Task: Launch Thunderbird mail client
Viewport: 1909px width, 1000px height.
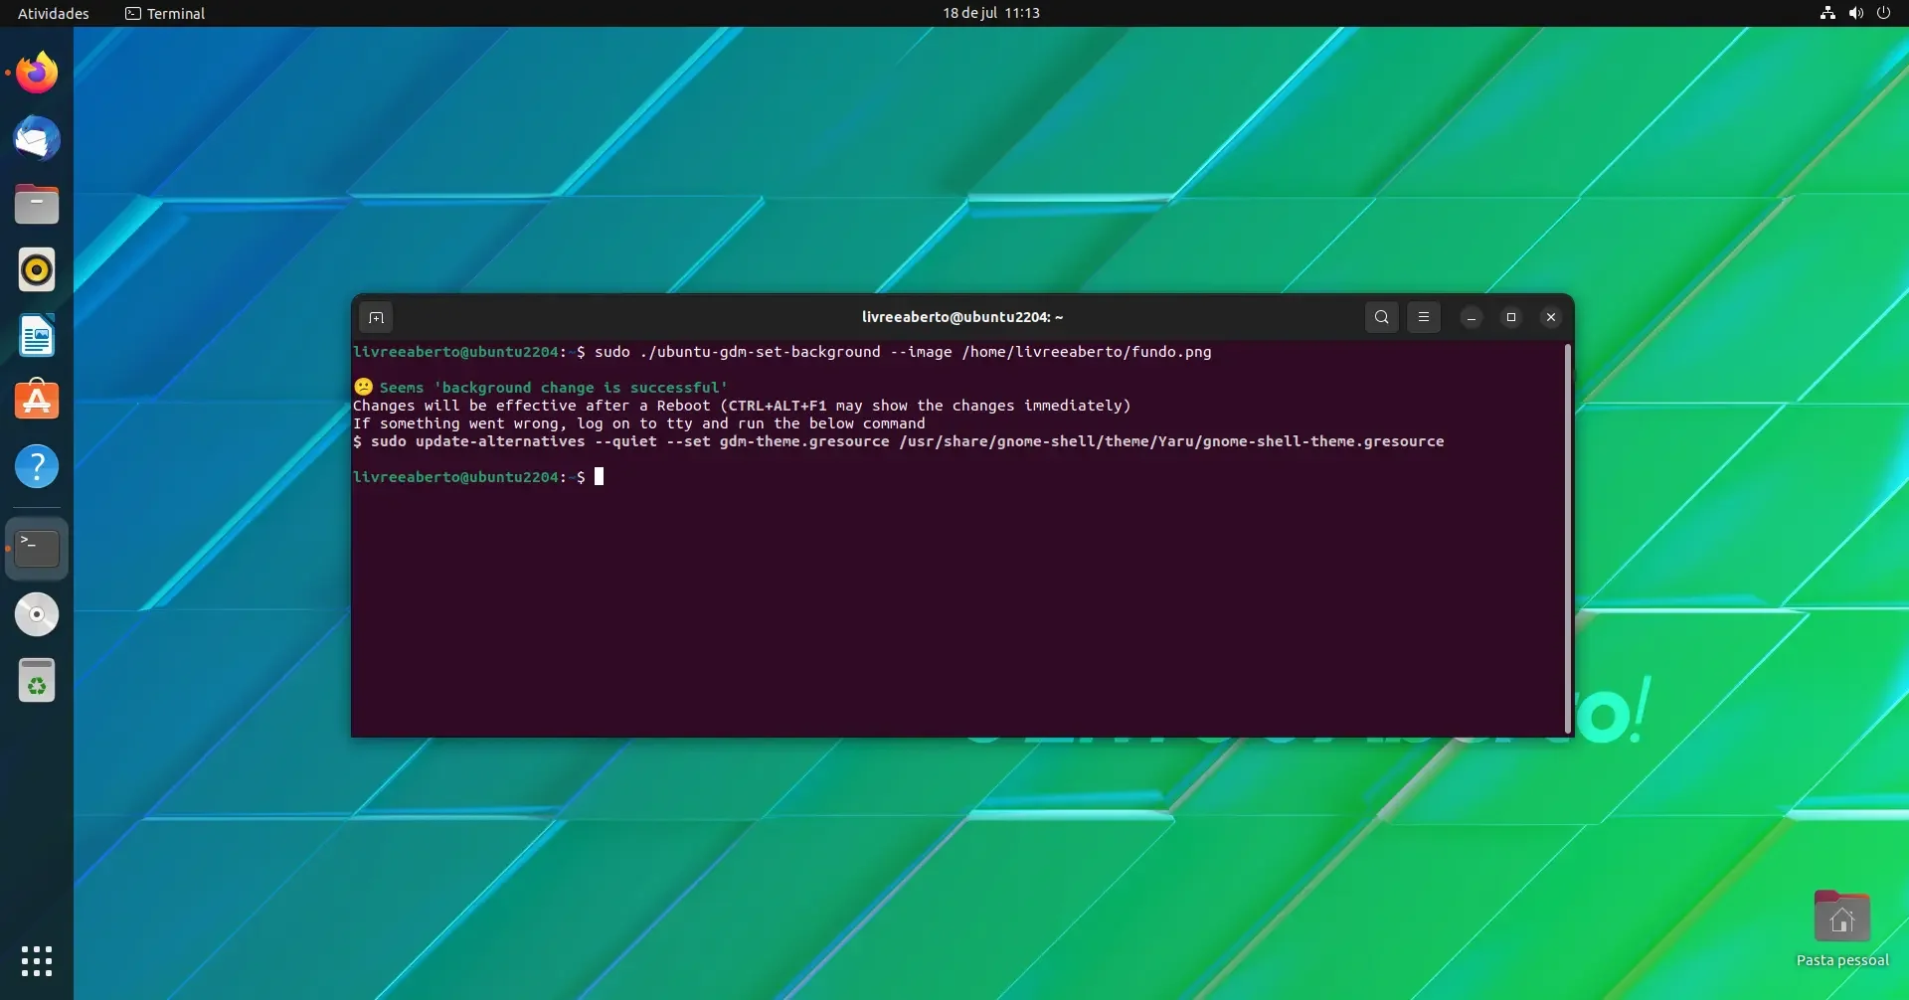Action: [x=37, y=138]
